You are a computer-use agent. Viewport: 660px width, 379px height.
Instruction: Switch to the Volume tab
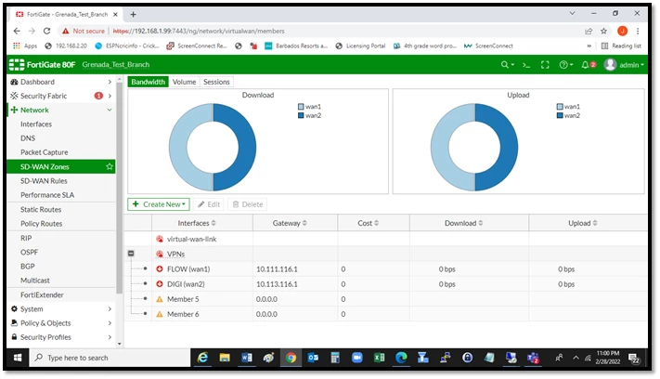click(184, 82)
